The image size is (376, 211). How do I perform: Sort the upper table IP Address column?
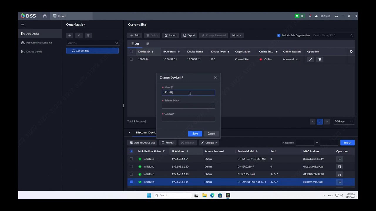coord(178,52)
